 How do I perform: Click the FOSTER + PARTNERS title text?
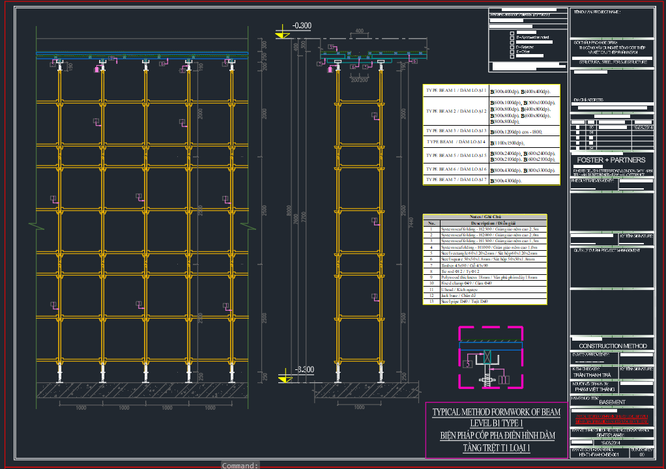point(611,160)
